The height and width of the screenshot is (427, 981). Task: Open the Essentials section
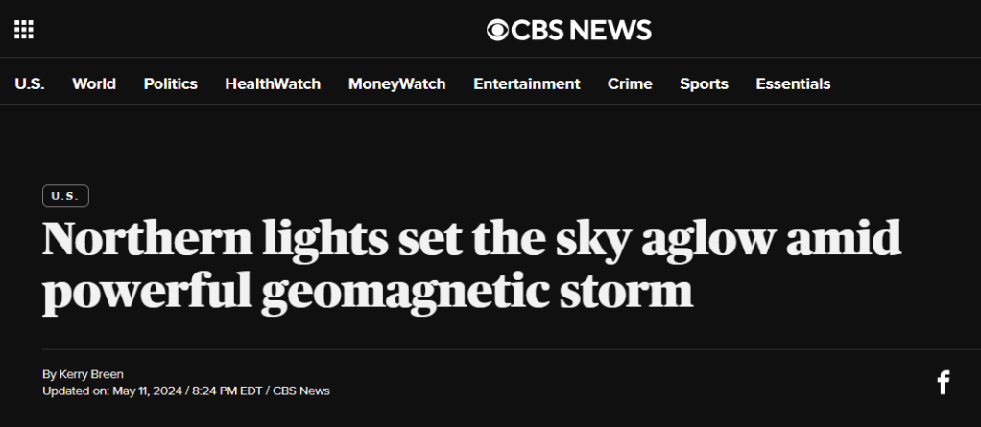pos(793,83)
